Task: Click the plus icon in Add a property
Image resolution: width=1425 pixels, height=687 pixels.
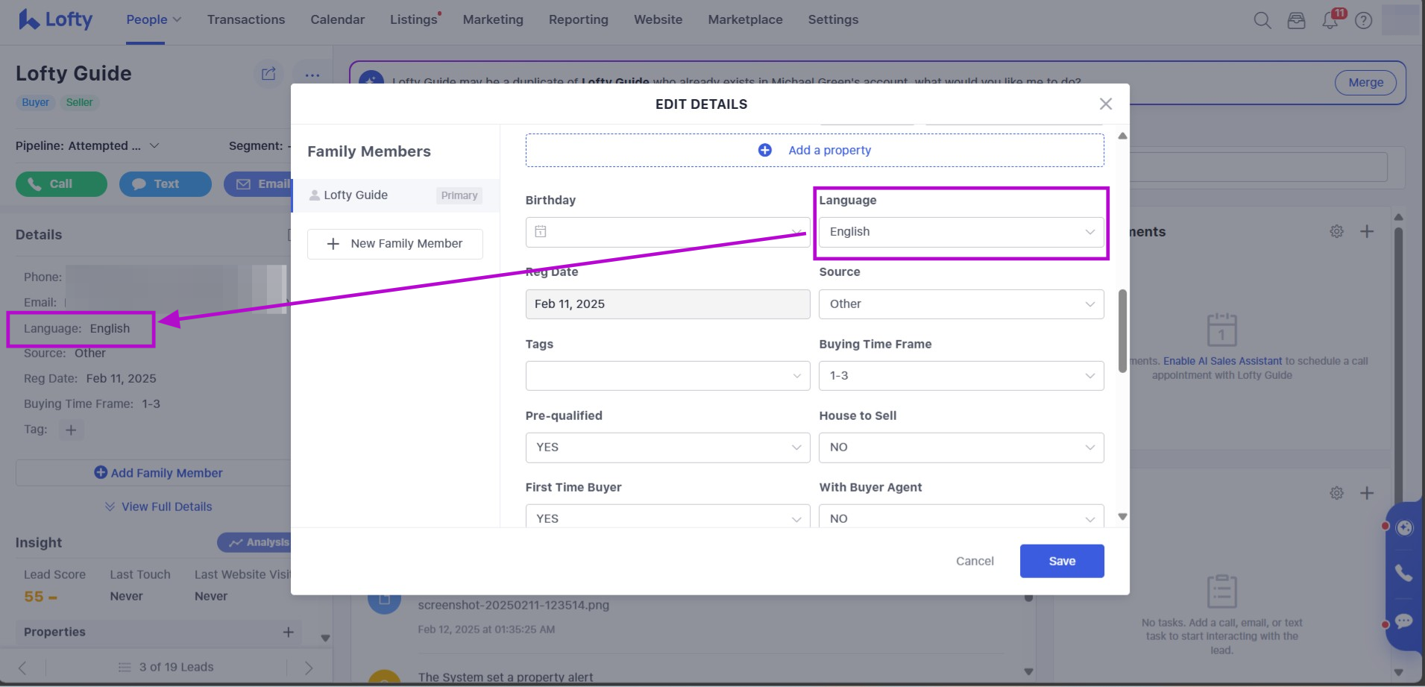Action: 764,150
